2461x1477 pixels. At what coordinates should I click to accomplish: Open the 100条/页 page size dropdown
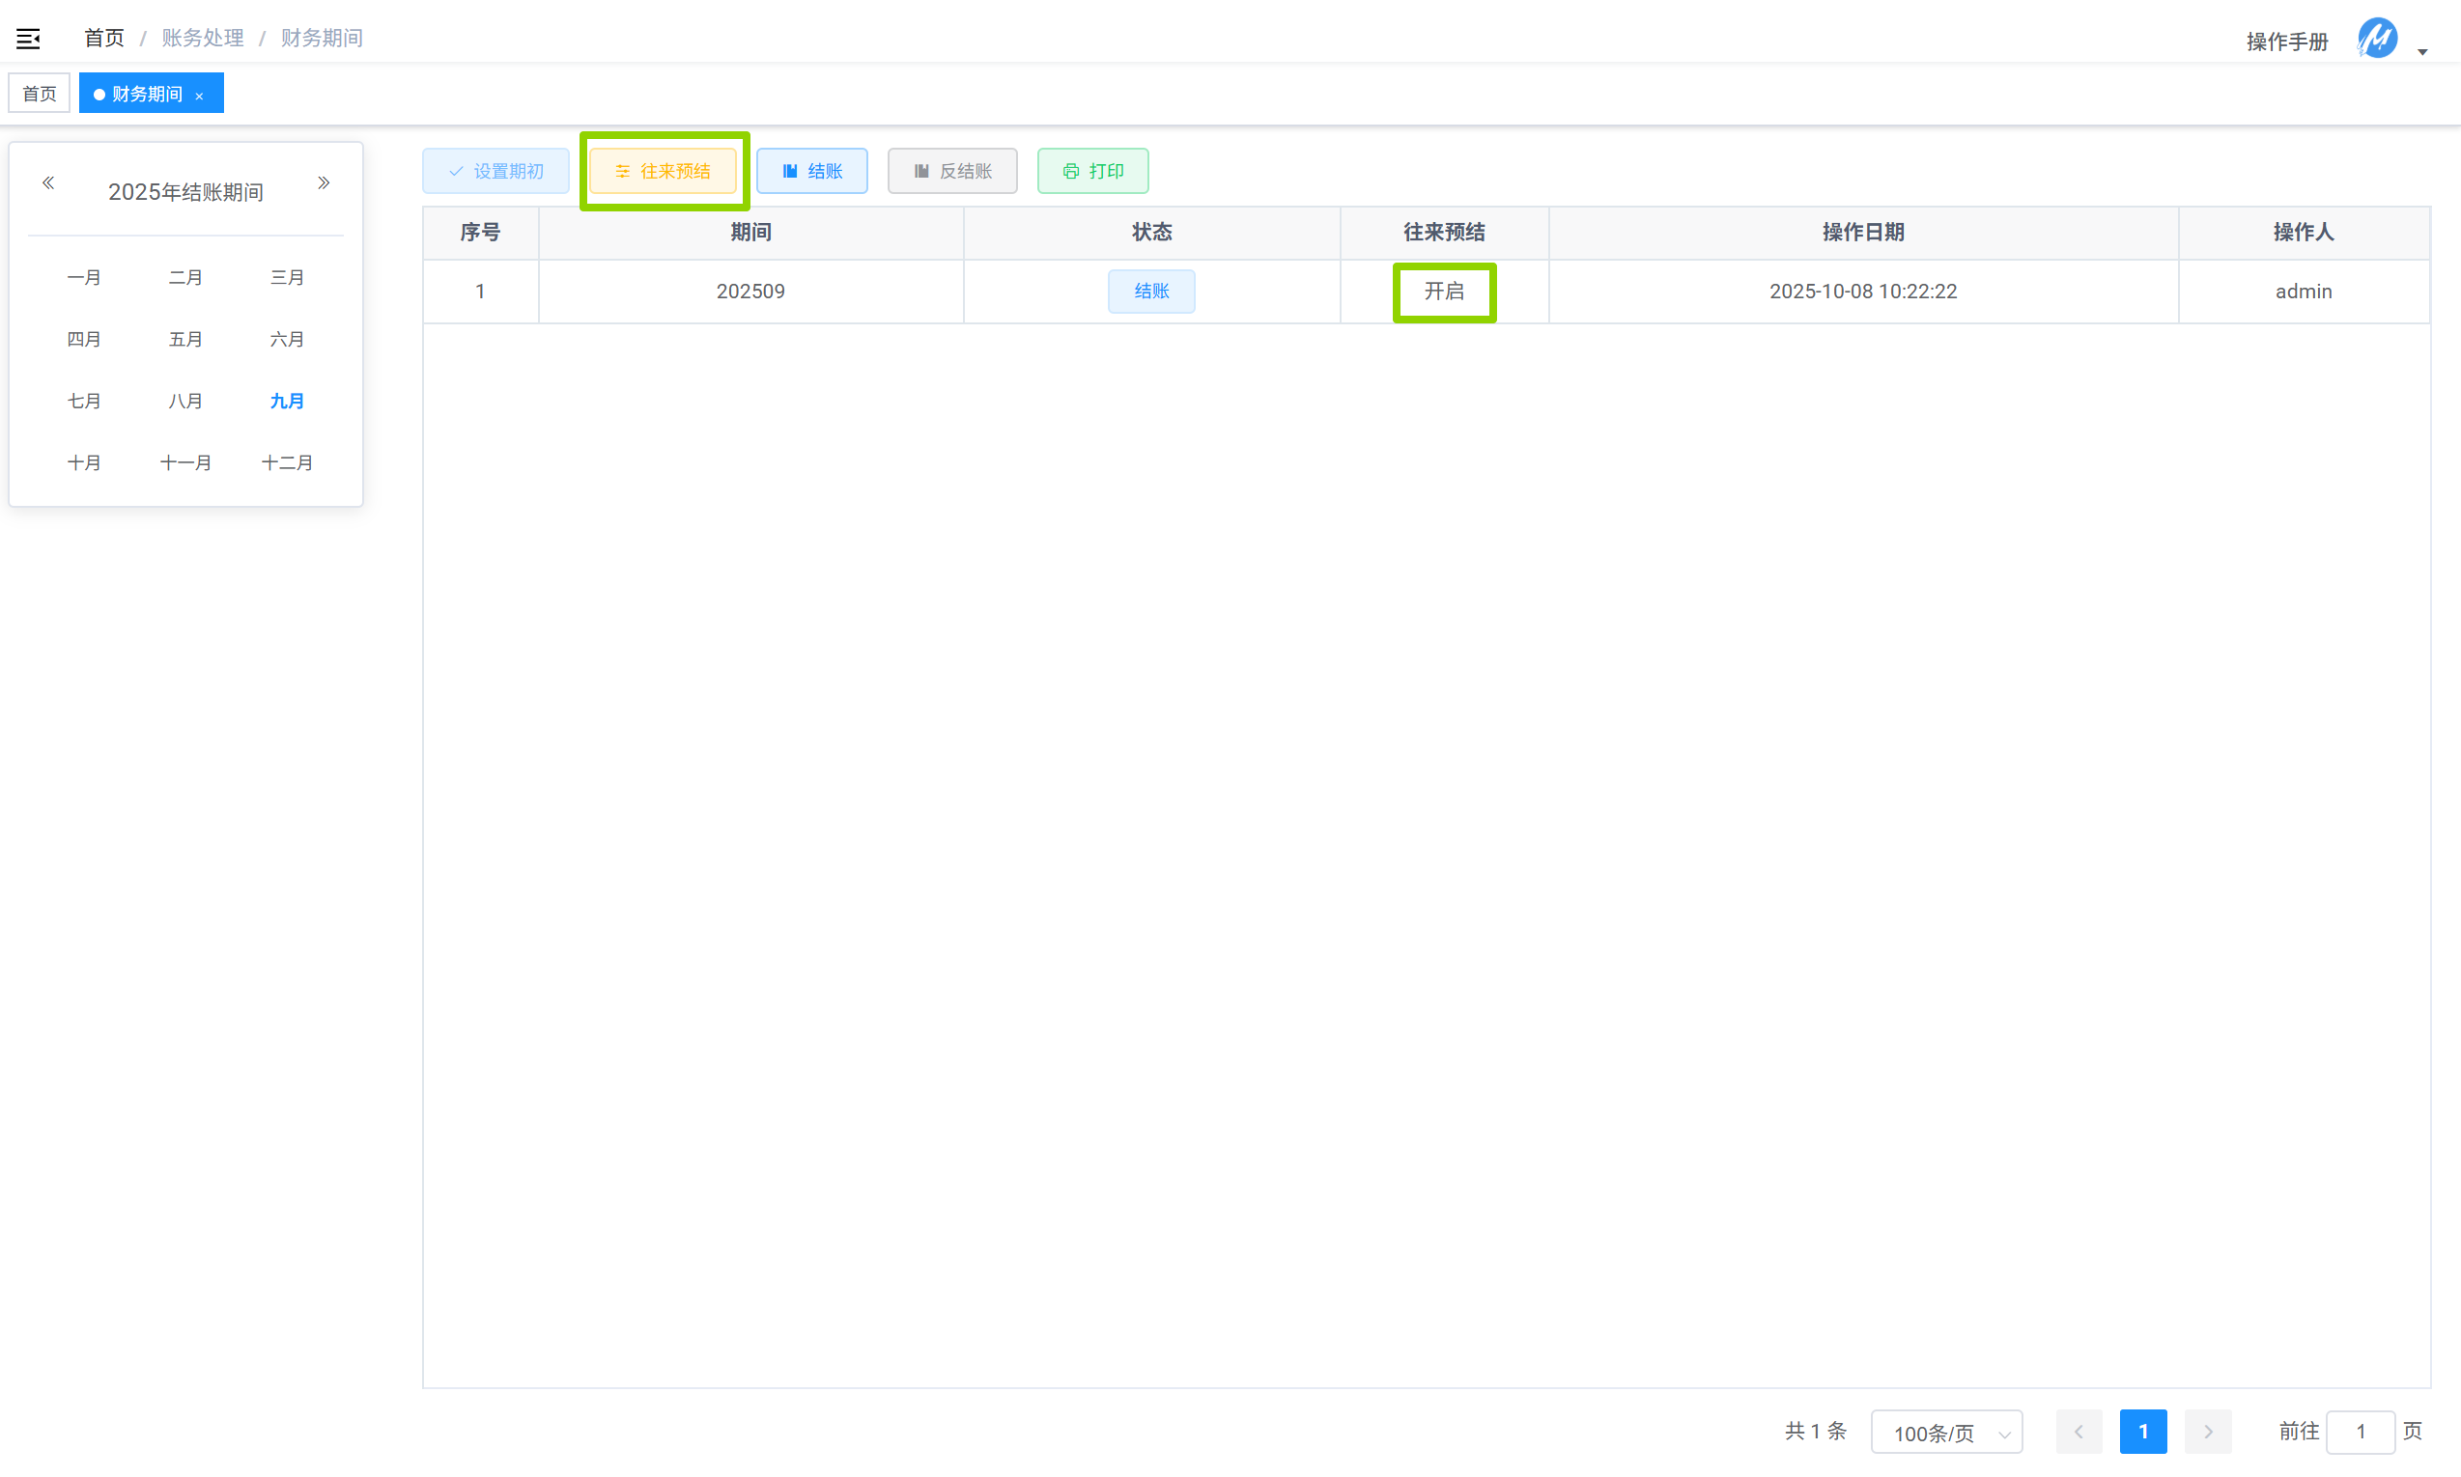[1946, 1433]
